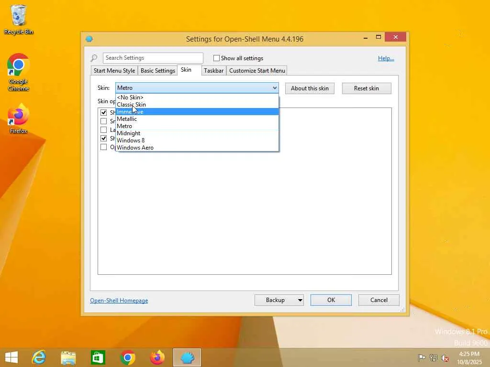Select the Google Chrome desktop shortcut

pos(19,72)
